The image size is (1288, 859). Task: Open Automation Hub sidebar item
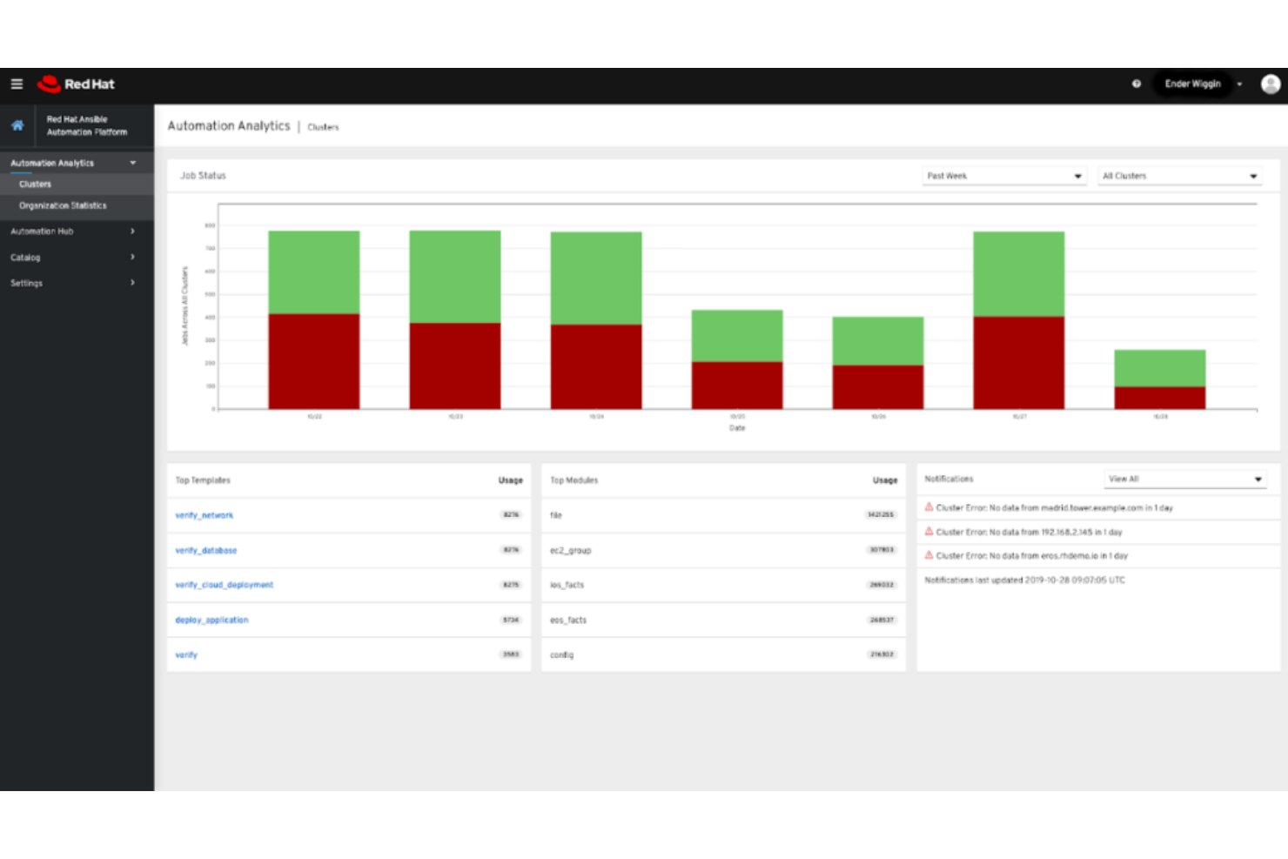77,232
